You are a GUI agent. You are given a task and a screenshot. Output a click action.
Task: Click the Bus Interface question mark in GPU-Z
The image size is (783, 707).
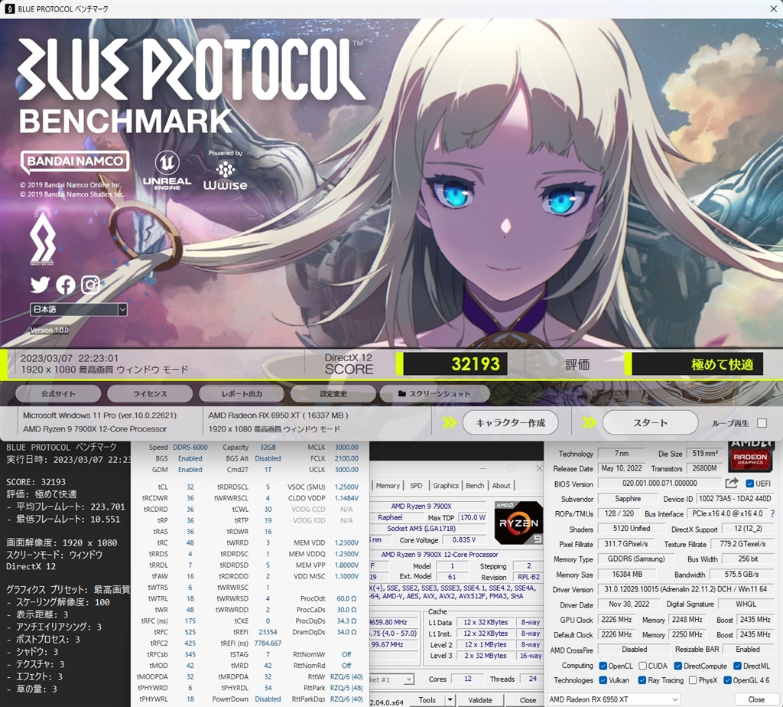coord(772,513)
